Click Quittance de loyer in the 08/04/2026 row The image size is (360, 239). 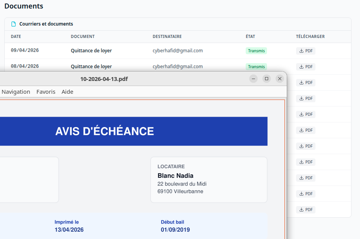pos(91,66)
